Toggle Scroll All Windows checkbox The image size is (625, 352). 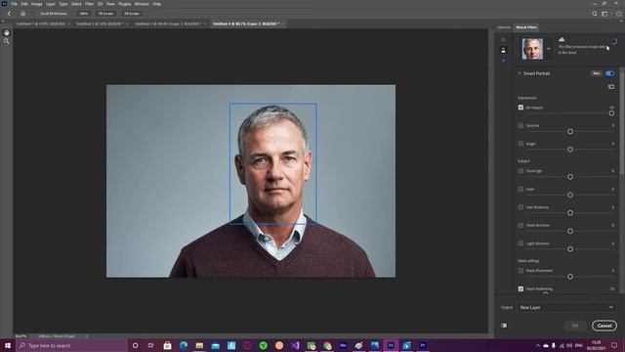coord(37,14)
